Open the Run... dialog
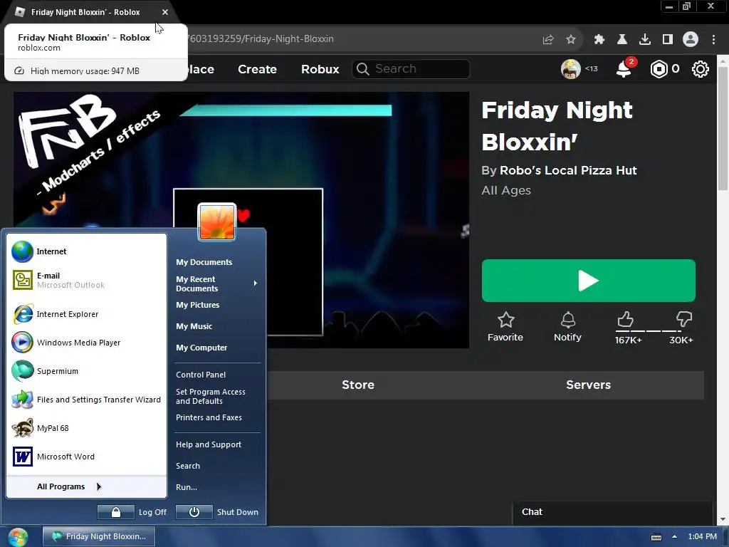Image resolution: width=729 pixels, height=547 pixels. pos(187,487)
